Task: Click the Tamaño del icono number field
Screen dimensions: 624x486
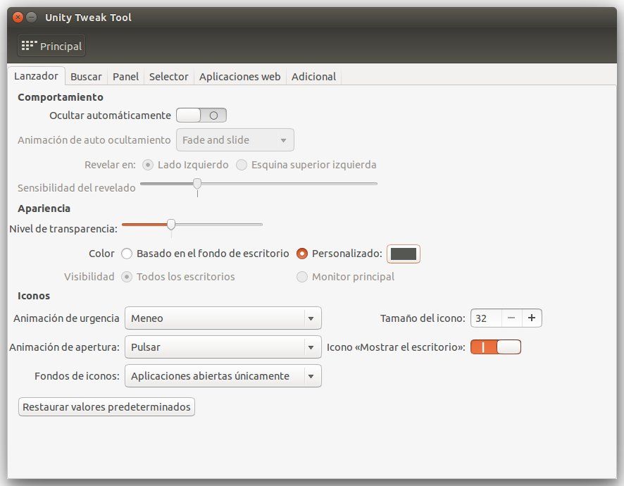Action: click(486, 318)
